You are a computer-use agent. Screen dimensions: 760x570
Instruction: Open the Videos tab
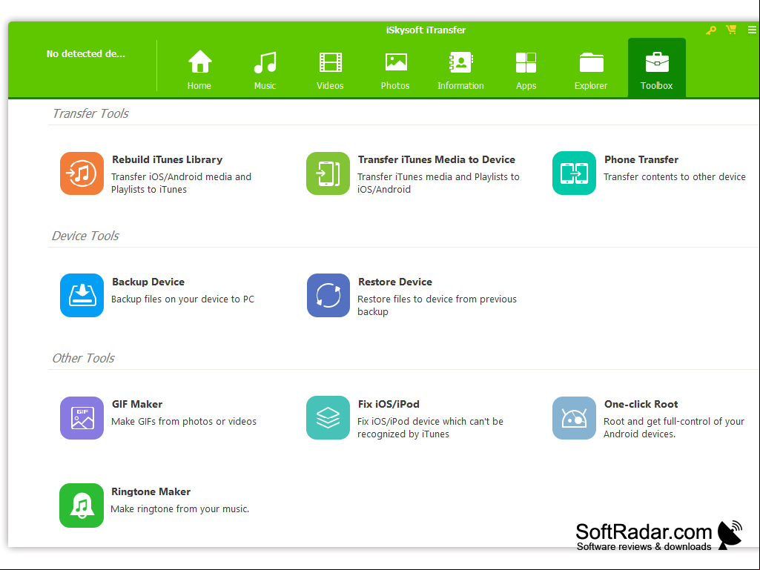click(x=330, y=69)
